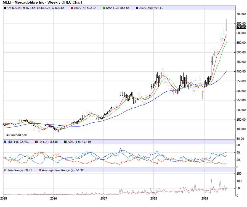Click the 650.00 price axis label
The image size is (247, 207).
pyautogui.click(x=241, y=24)
